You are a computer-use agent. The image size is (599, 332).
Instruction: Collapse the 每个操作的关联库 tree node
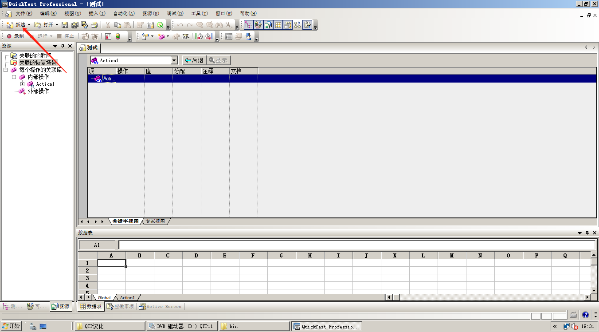pos(6,70)
